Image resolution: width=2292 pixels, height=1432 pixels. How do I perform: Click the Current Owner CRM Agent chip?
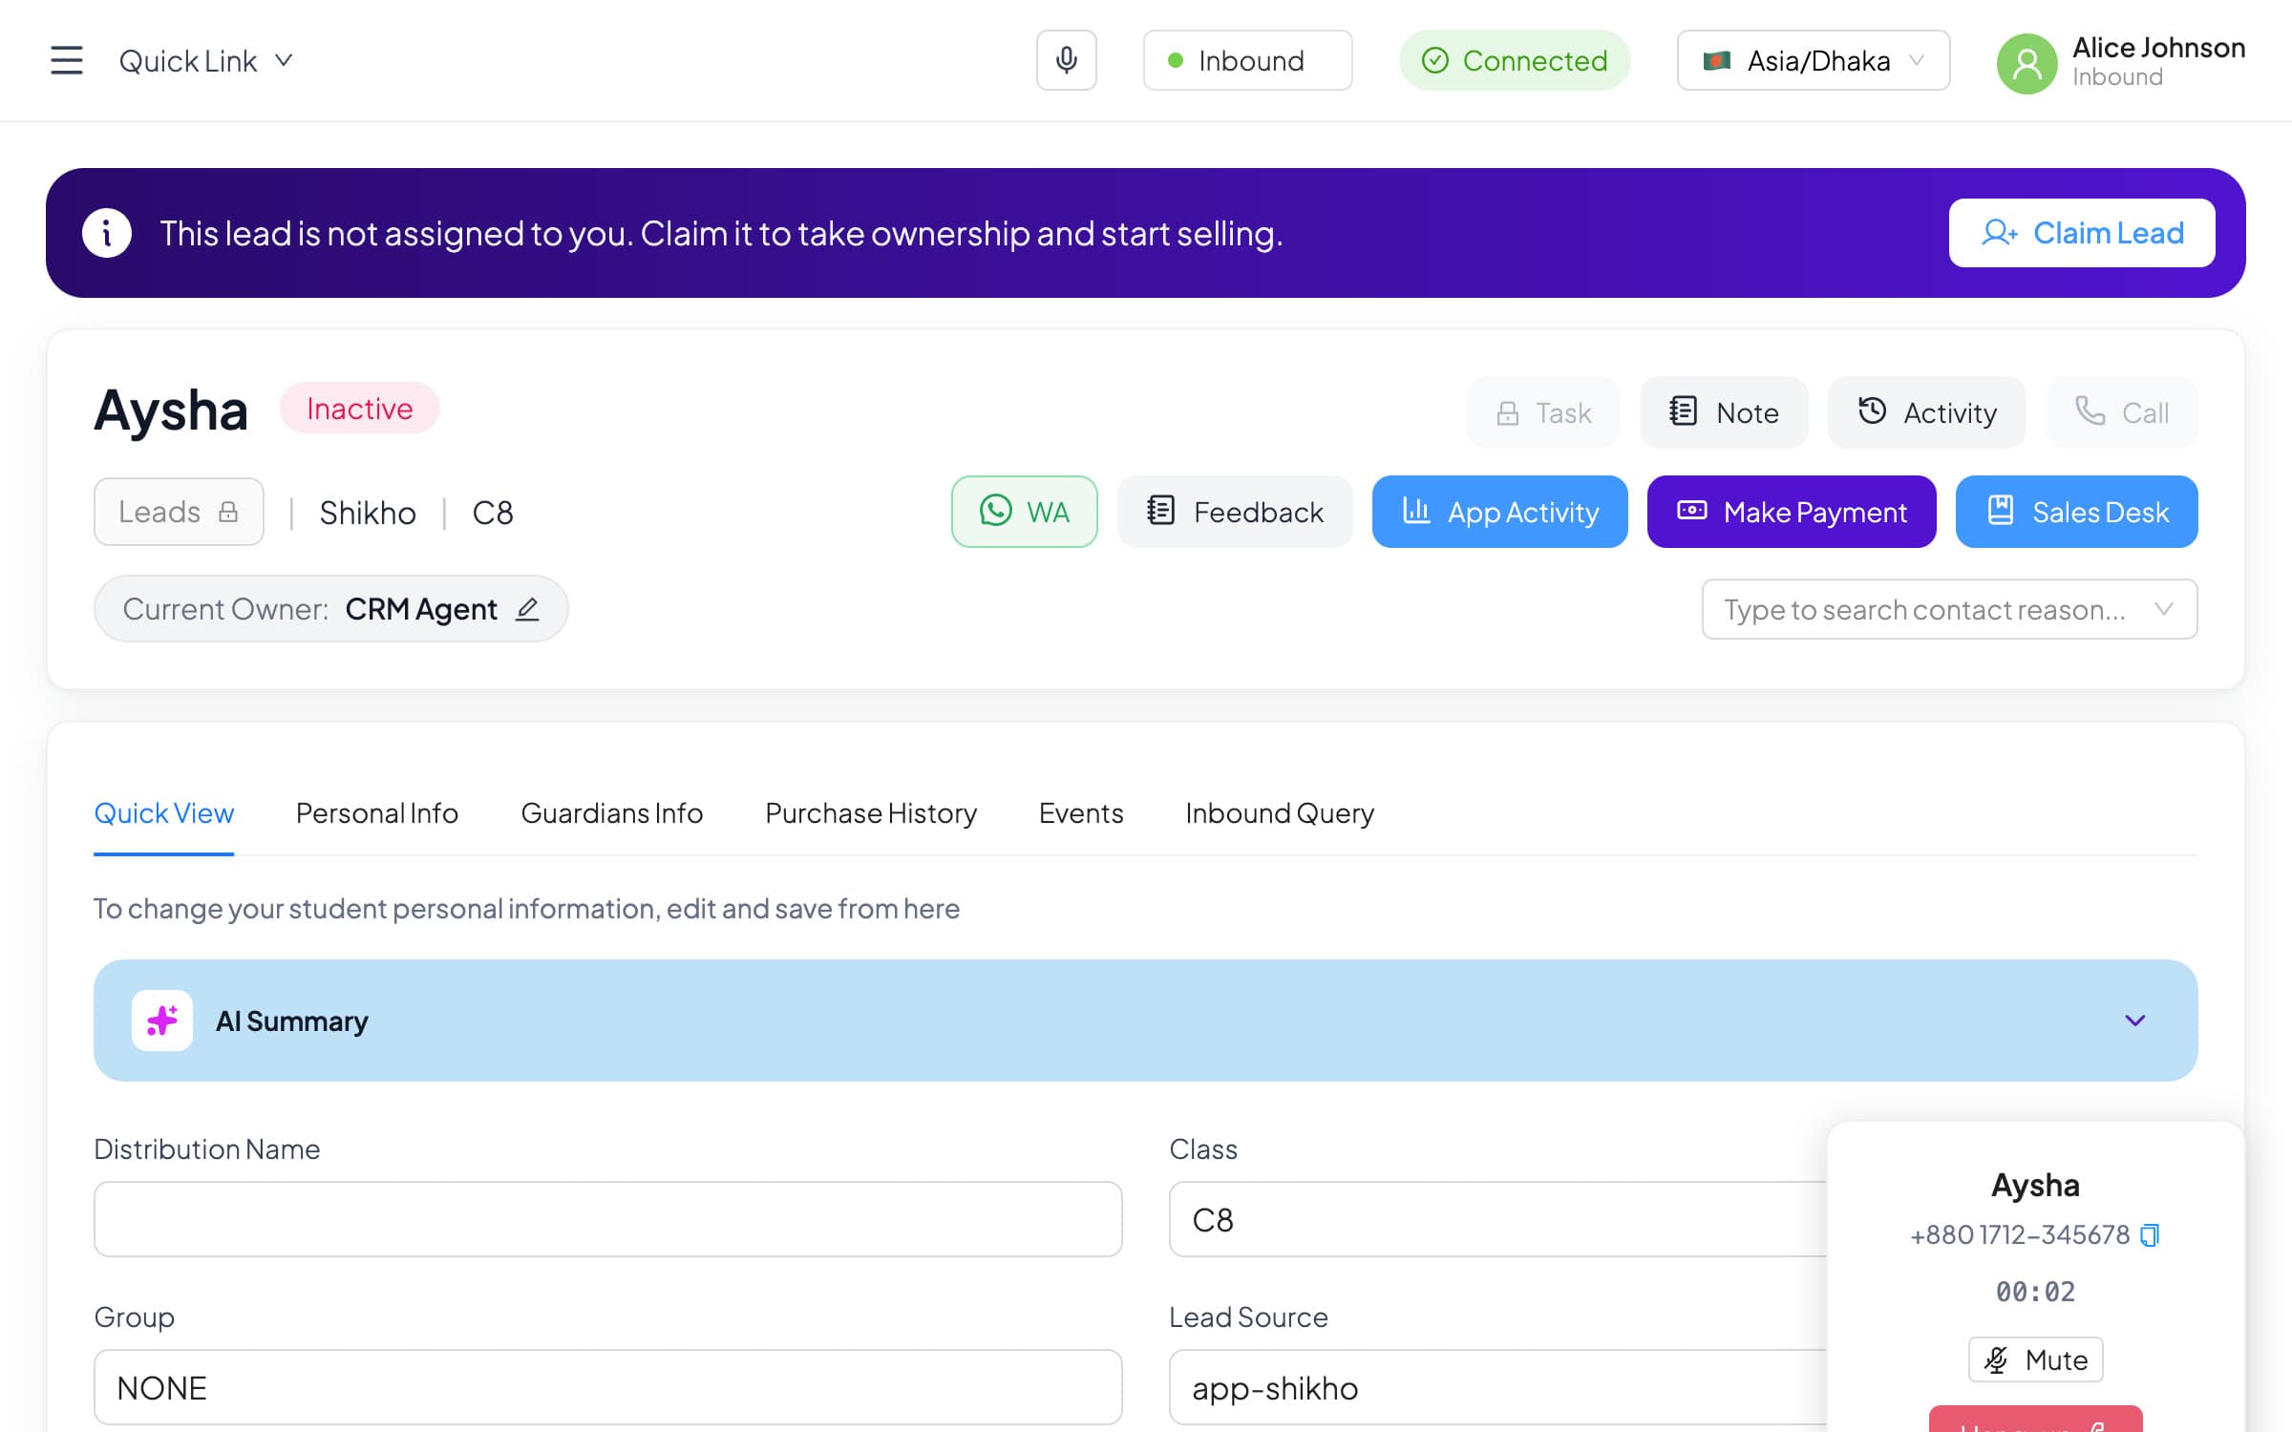[330, 609]
